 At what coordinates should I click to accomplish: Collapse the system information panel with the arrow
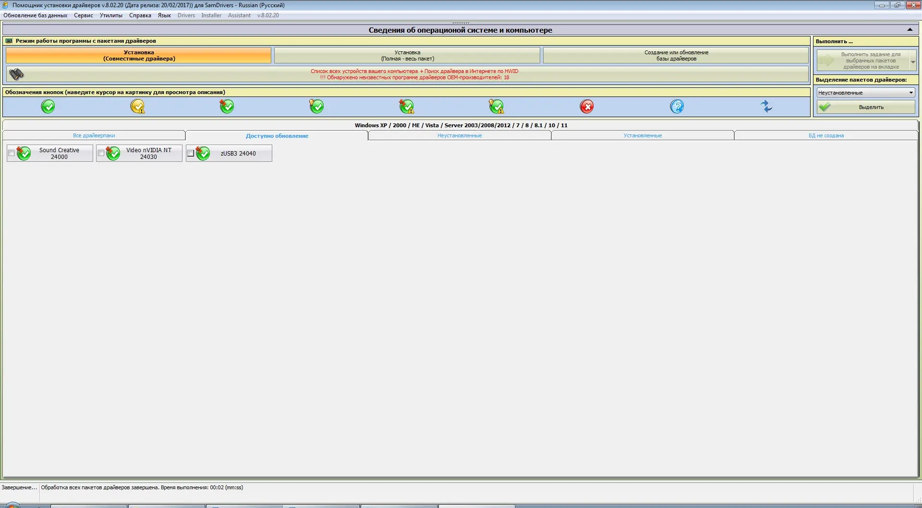coord(910,30)
